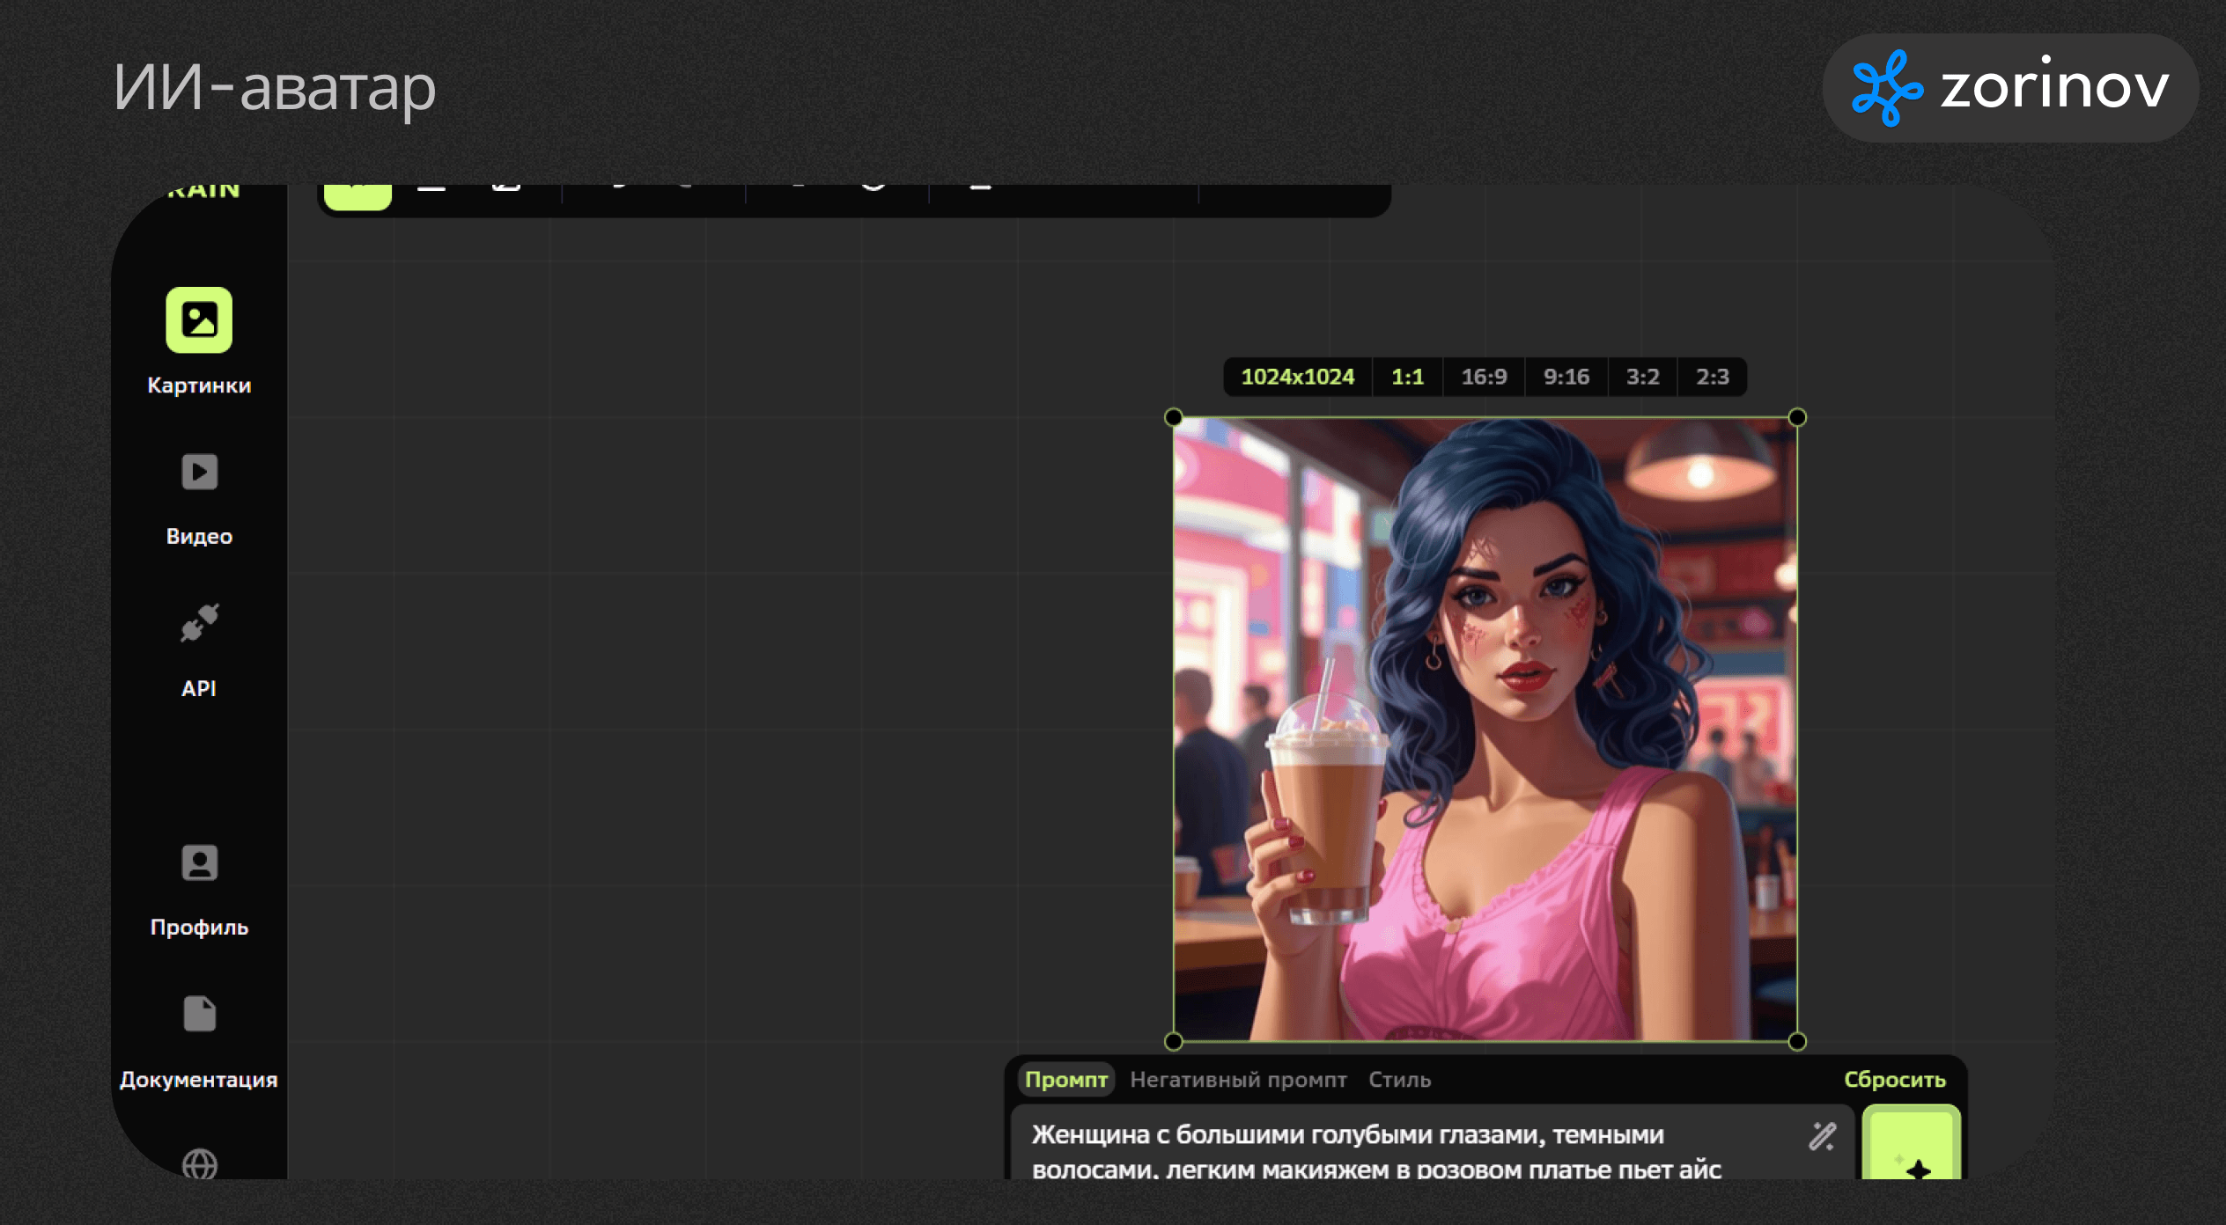Switch to the Промпт tab
The width and height of the screenshot is (2226, 1225).
1065,1080
